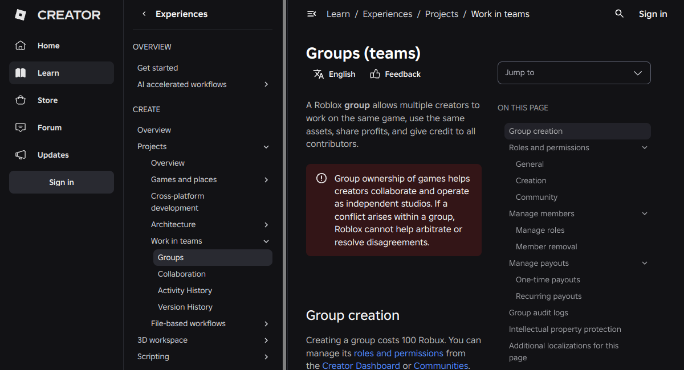
Task: Collapse Roles and permissions in page outline
Action: tap(645, 147)
